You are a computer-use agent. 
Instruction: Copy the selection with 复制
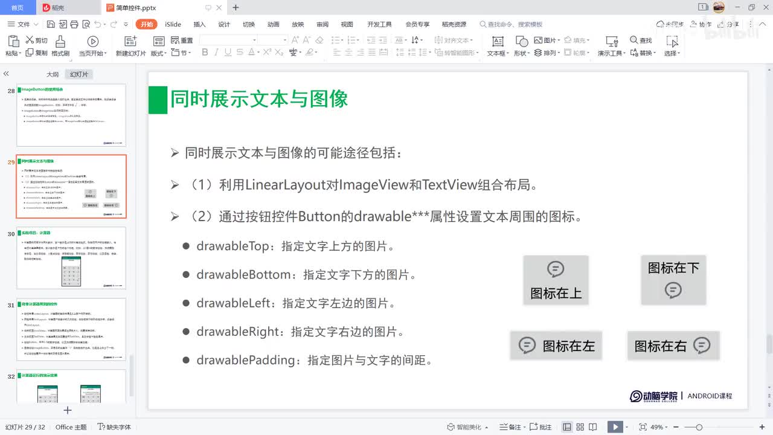36,53
